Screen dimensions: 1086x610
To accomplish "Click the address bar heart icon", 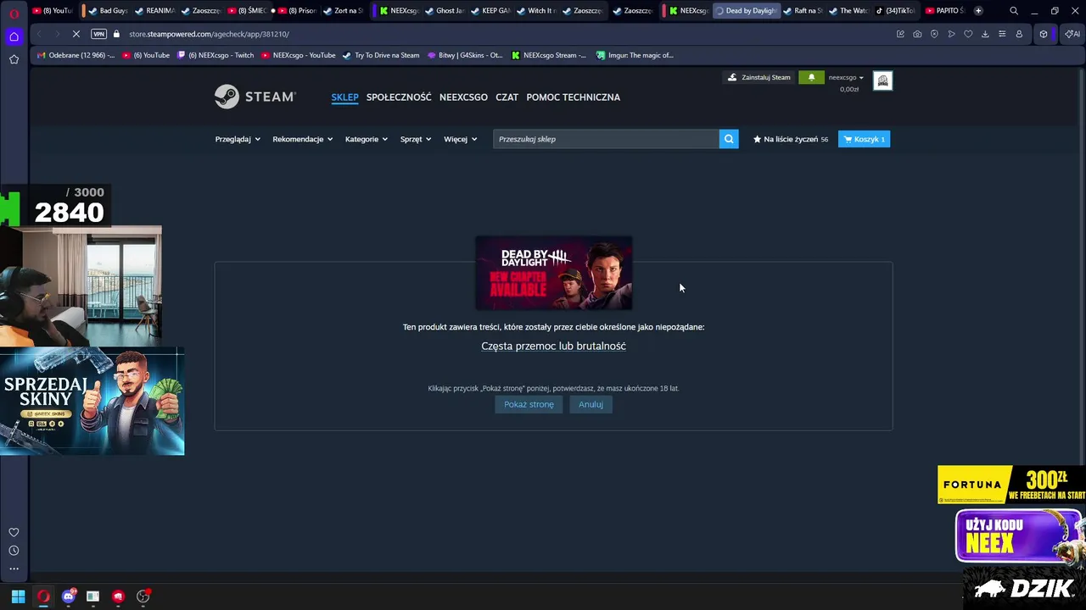I will pos(968,34).
